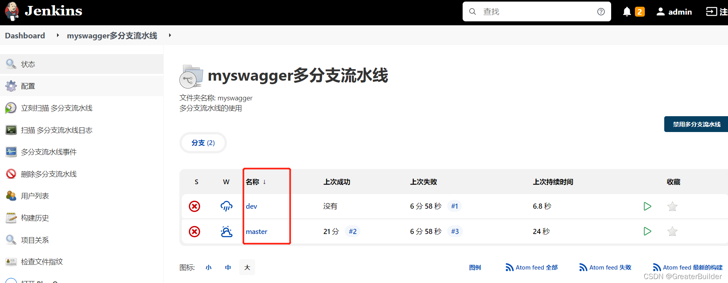This screenshot has height=283, width=728.
Task: Run a build for the dev branch
Action: (x=647, y=206)
